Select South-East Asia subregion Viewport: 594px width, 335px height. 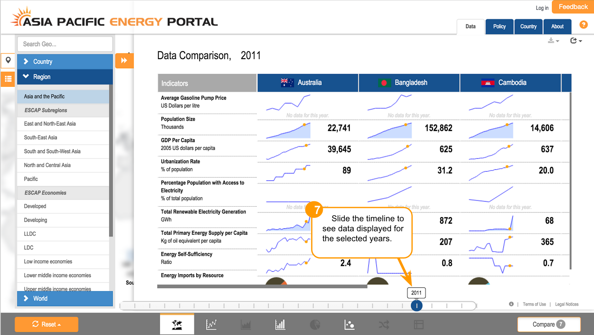tap(40, 138)
